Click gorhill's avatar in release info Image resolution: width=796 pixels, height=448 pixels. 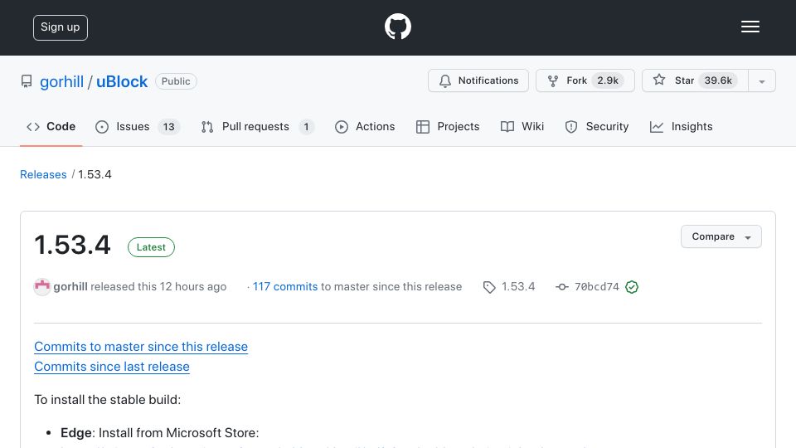(42, 286)
